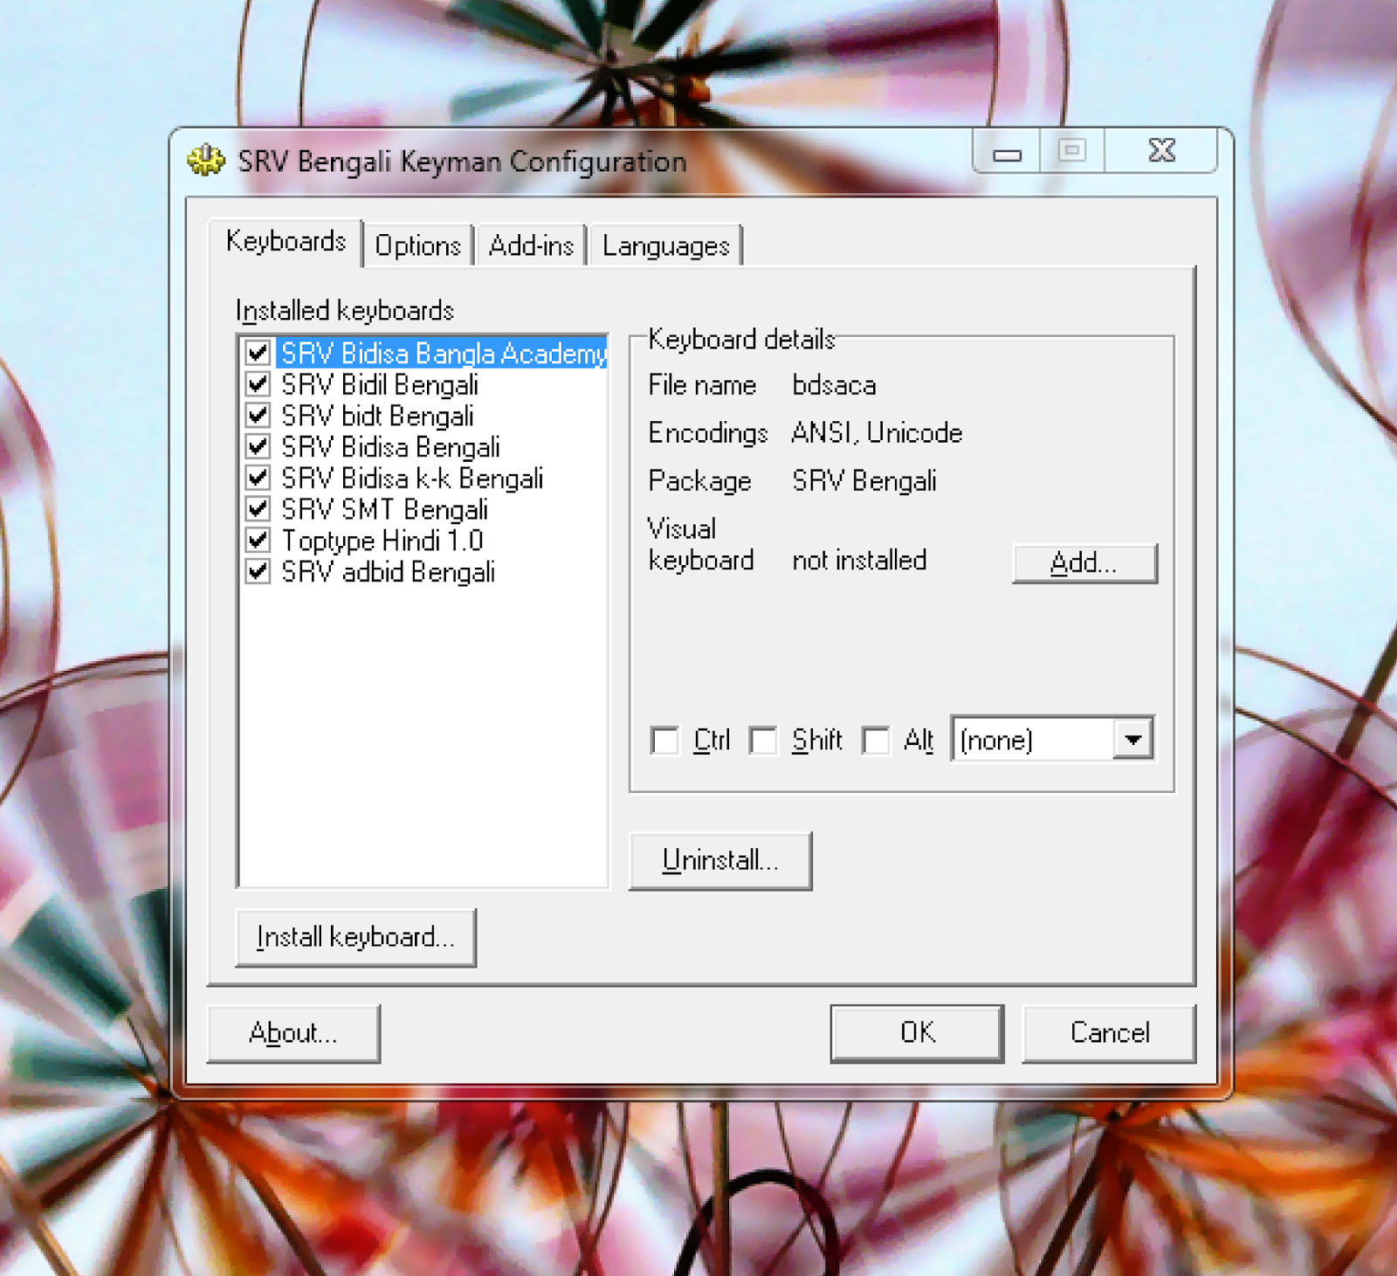Select the SRV Bidisa Bengali keyboard name
Screen dimensions: 1397x1276
pyautogui.click(x=390, y=447)
